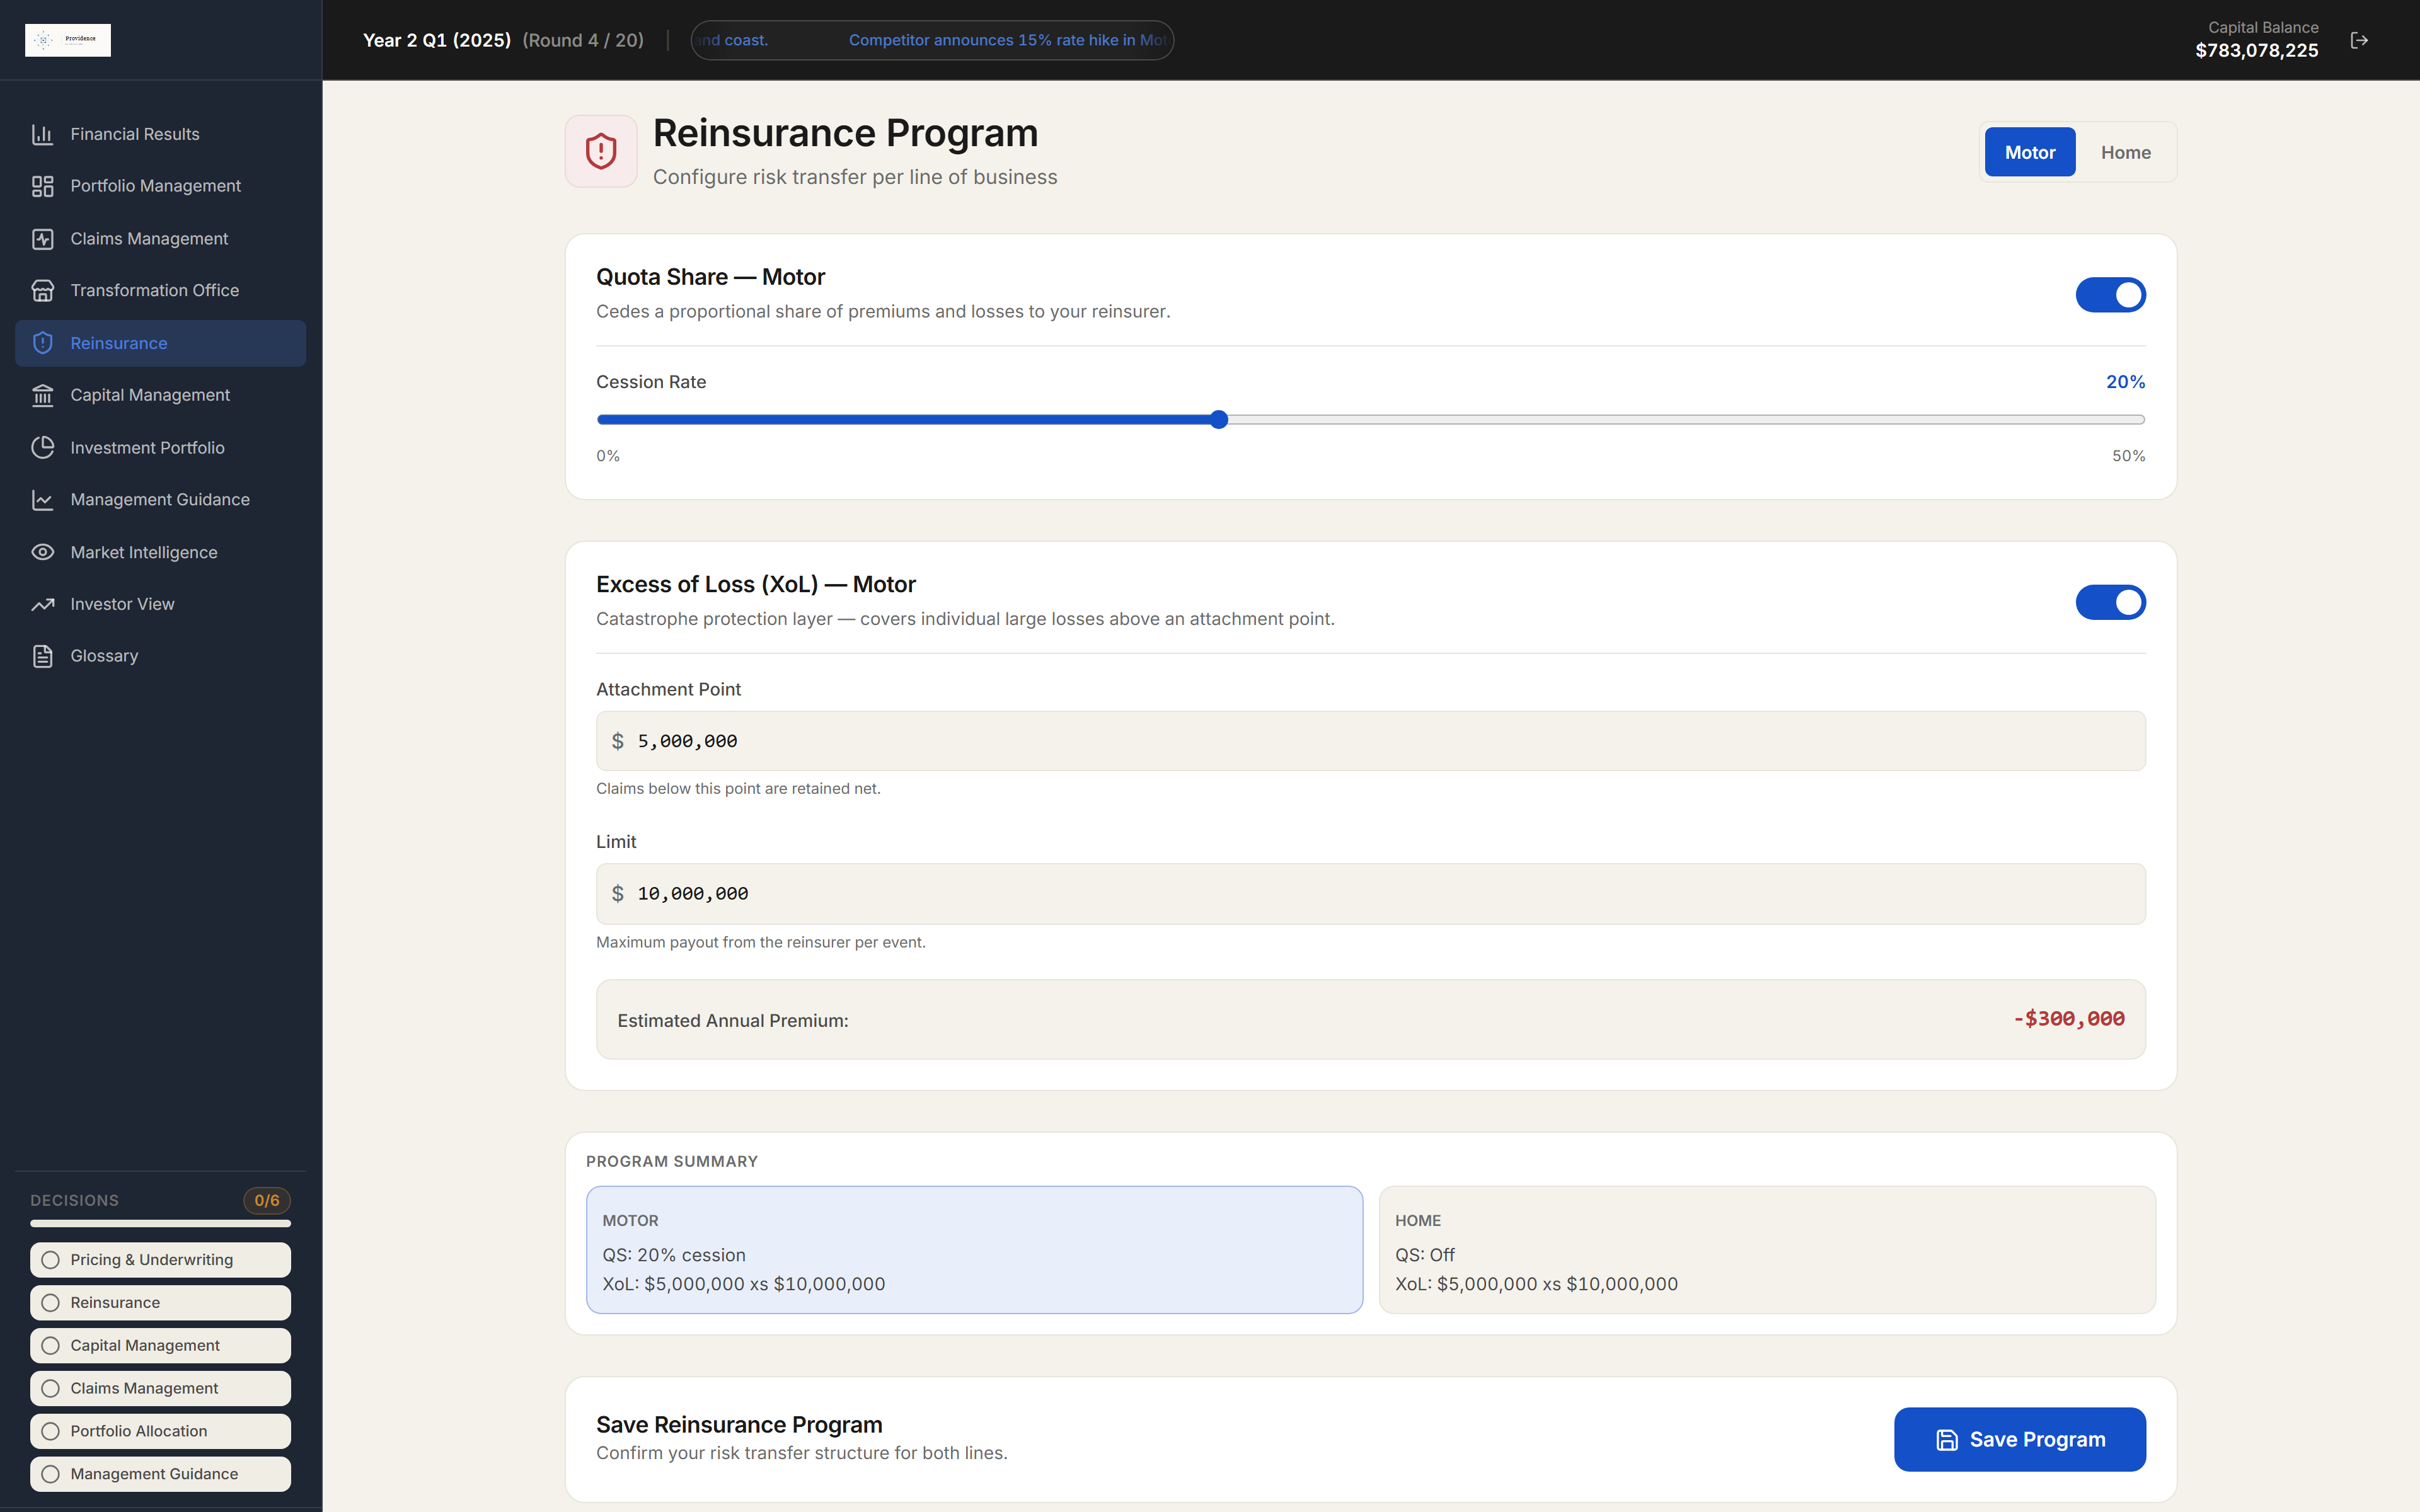Open Claims Management from sidebar navigation
The width and height of the screenshot is (2420, 1512).
point(160,239)
